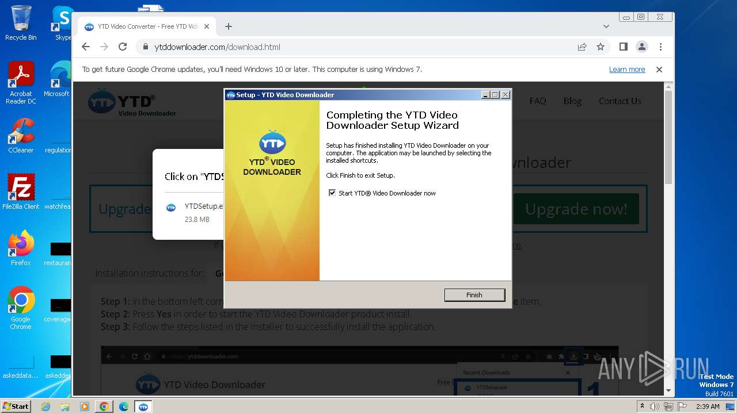Reload the page in Chrome
737x414 pixels.
(x=123, y=47)
